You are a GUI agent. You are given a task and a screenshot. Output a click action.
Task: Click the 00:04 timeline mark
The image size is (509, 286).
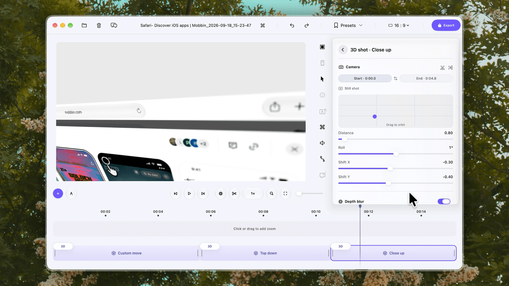[x=158, y=212]
